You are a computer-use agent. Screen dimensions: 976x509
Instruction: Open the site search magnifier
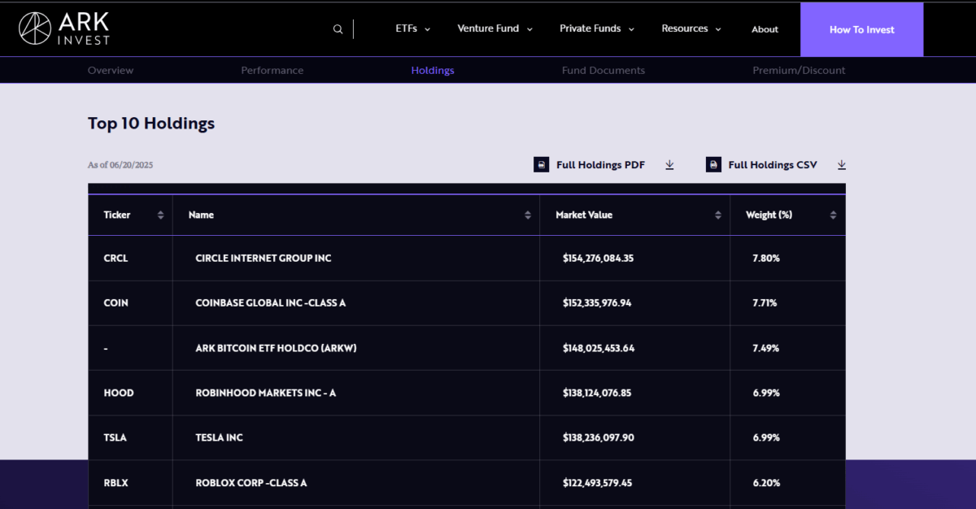pyautogui.click(x=338, y=29)
